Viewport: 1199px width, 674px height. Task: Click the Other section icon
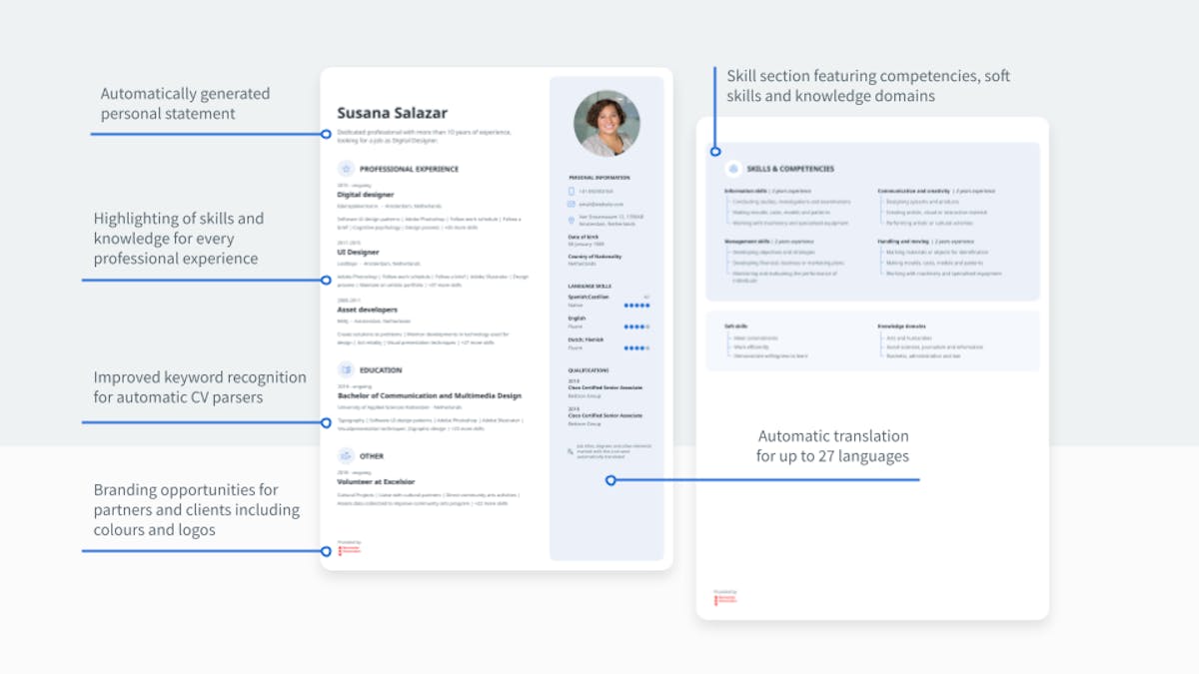point(346,455)
